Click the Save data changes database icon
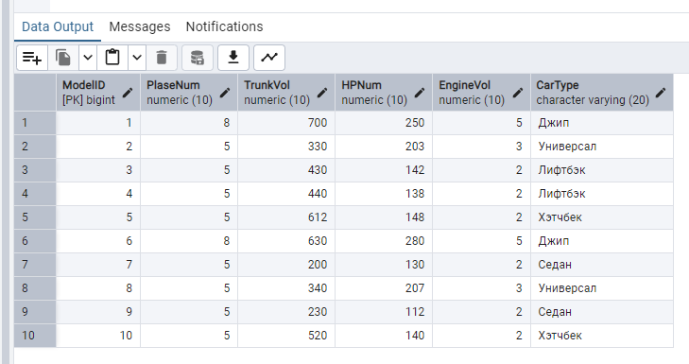689x364 pixels. [x=198, y=58]
